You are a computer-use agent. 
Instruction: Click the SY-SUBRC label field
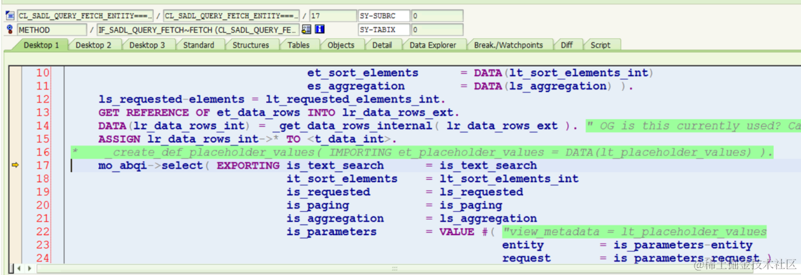point(384,15)
